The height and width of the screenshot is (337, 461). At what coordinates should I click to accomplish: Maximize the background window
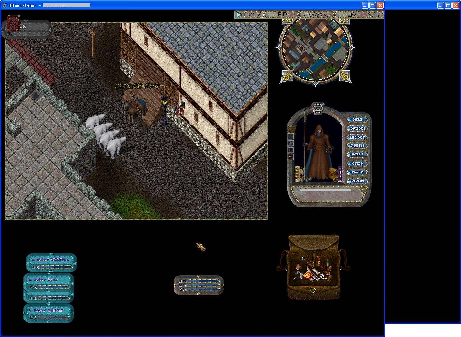(448, 5)
